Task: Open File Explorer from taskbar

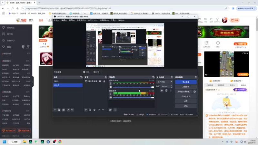Action: tap(25, 142)
